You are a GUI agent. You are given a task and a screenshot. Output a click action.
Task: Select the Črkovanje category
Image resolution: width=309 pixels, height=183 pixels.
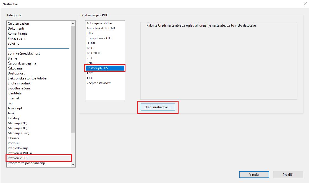15,68
